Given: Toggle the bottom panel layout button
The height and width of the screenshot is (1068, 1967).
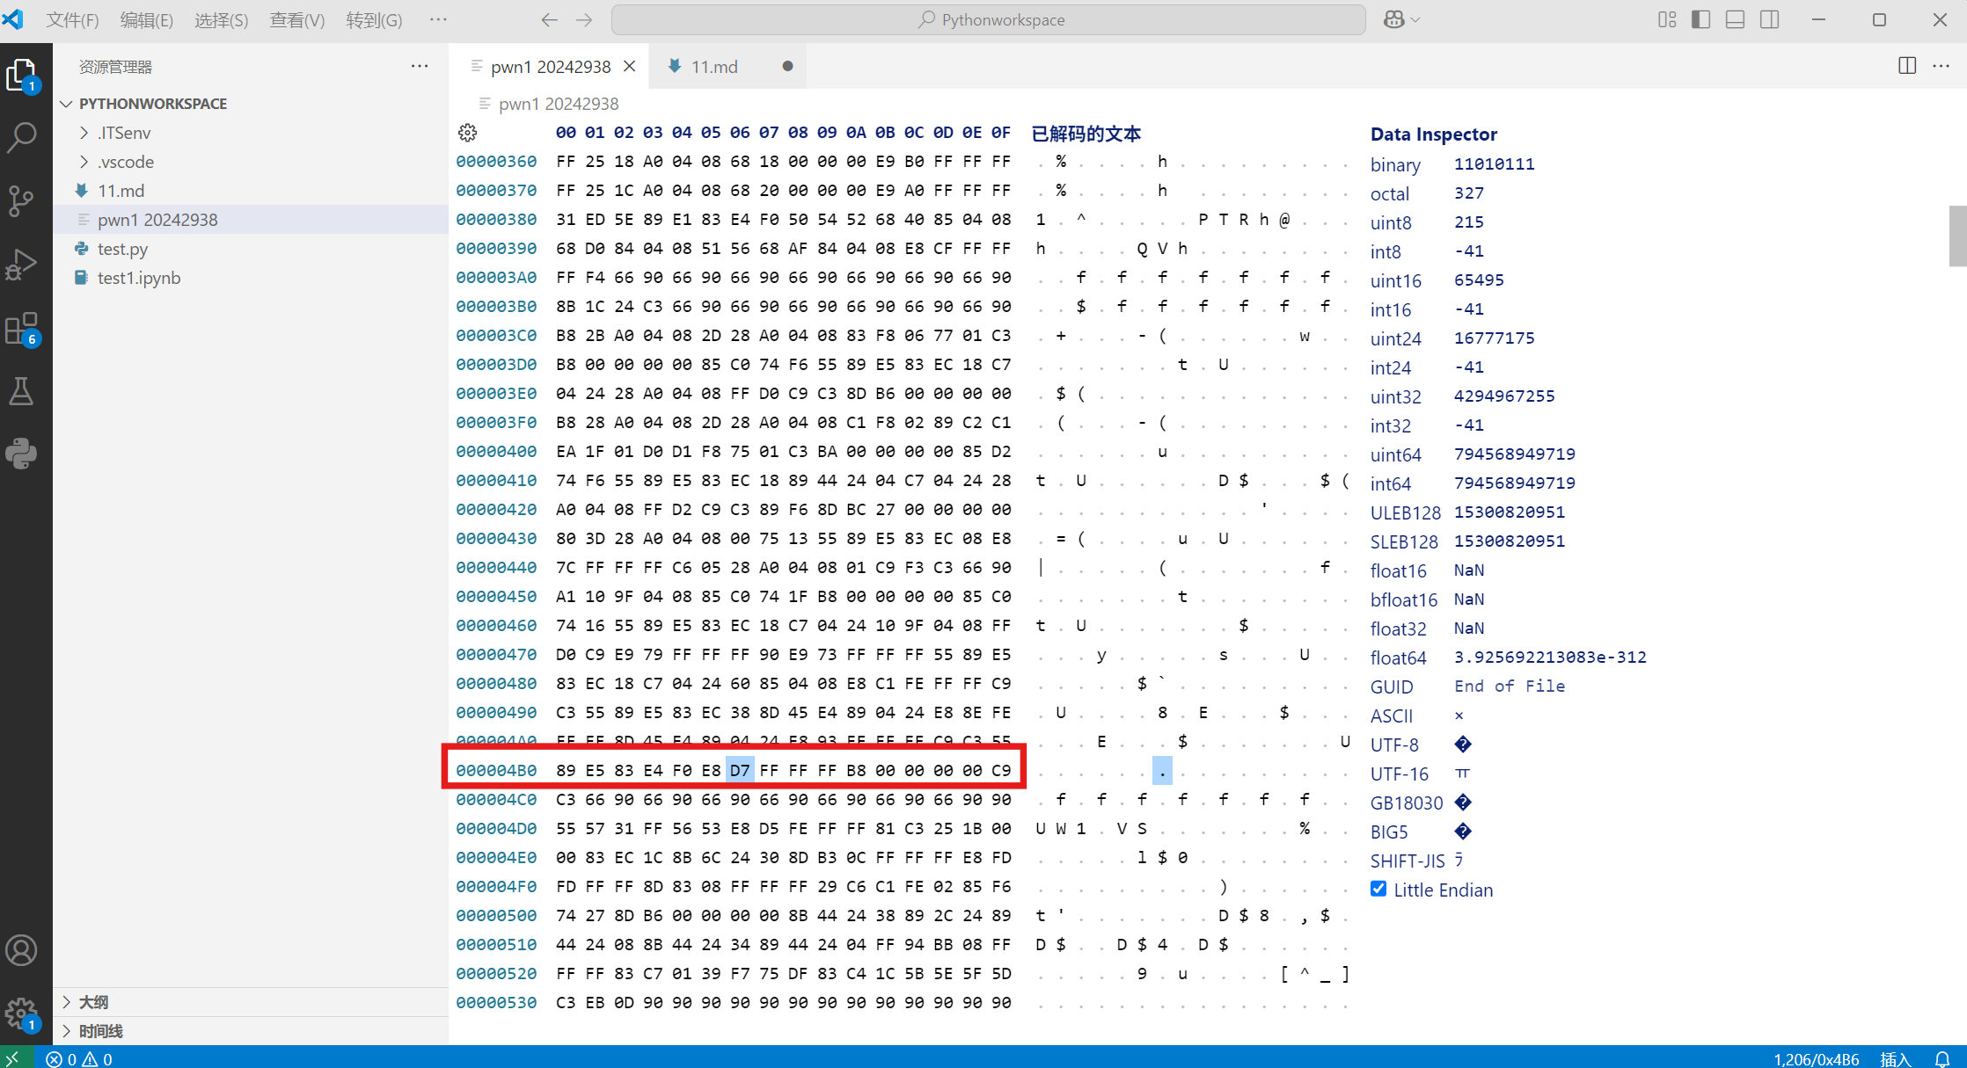Looking at the screenshot, I should 1735,19.
